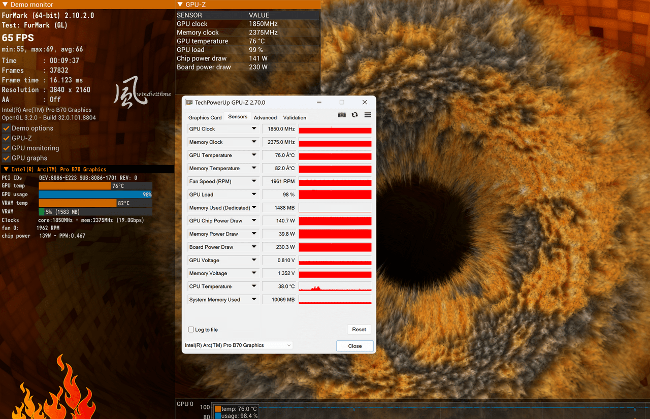This screenshot has height=419, width=650.
Task: Click the Memory Voltage 1.352 V value
Action: point(279,273)
